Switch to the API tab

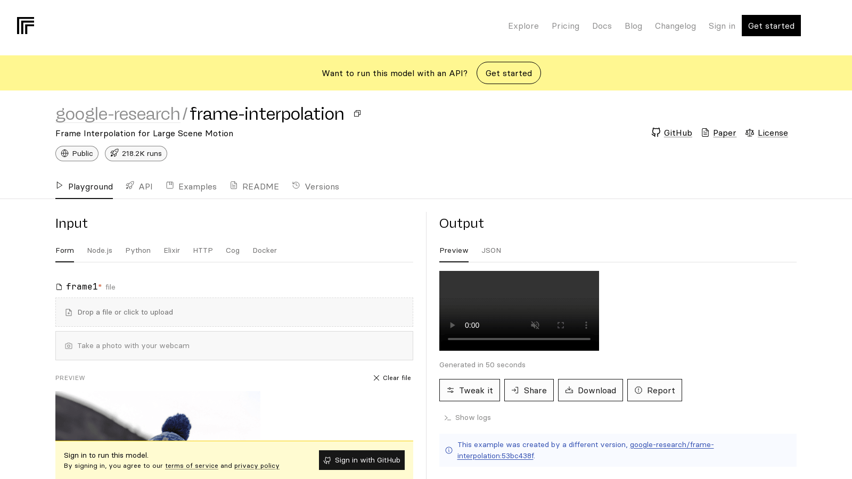pyautogui.click(x=139, y=187)
